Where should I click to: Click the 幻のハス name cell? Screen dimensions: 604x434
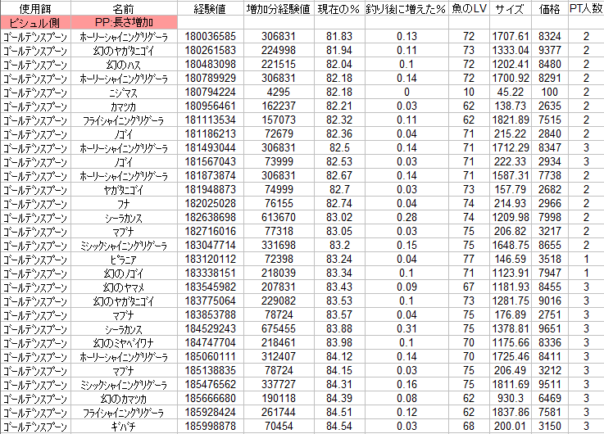coord(125,64)
